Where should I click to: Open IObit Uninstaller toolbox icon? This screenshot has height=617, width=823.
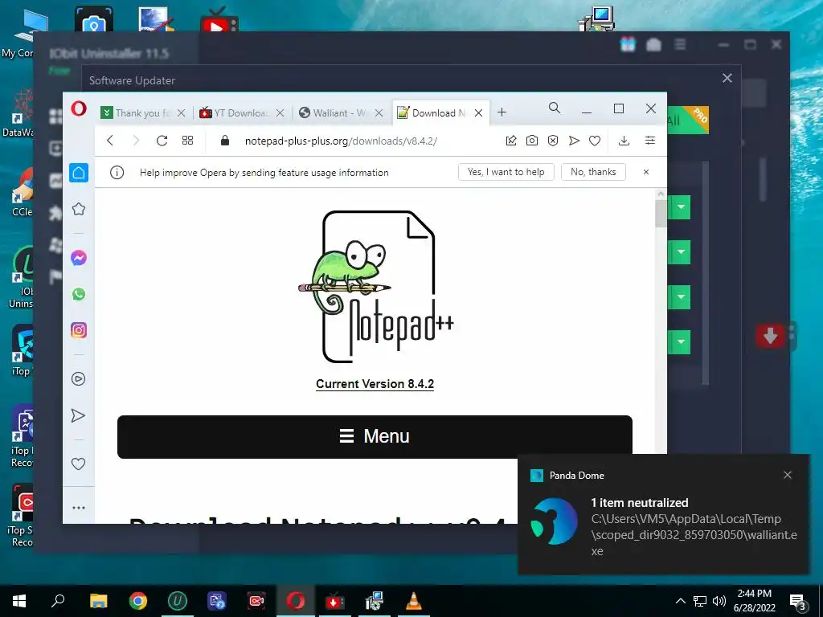pos(653,45)
